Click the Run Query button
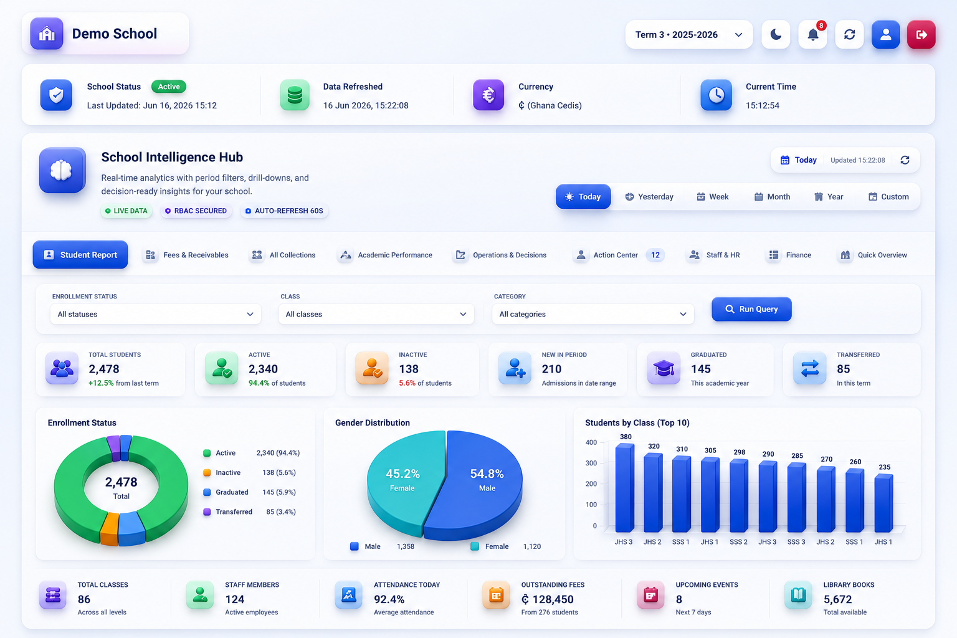The image size is (957, 638). [751, 309]
